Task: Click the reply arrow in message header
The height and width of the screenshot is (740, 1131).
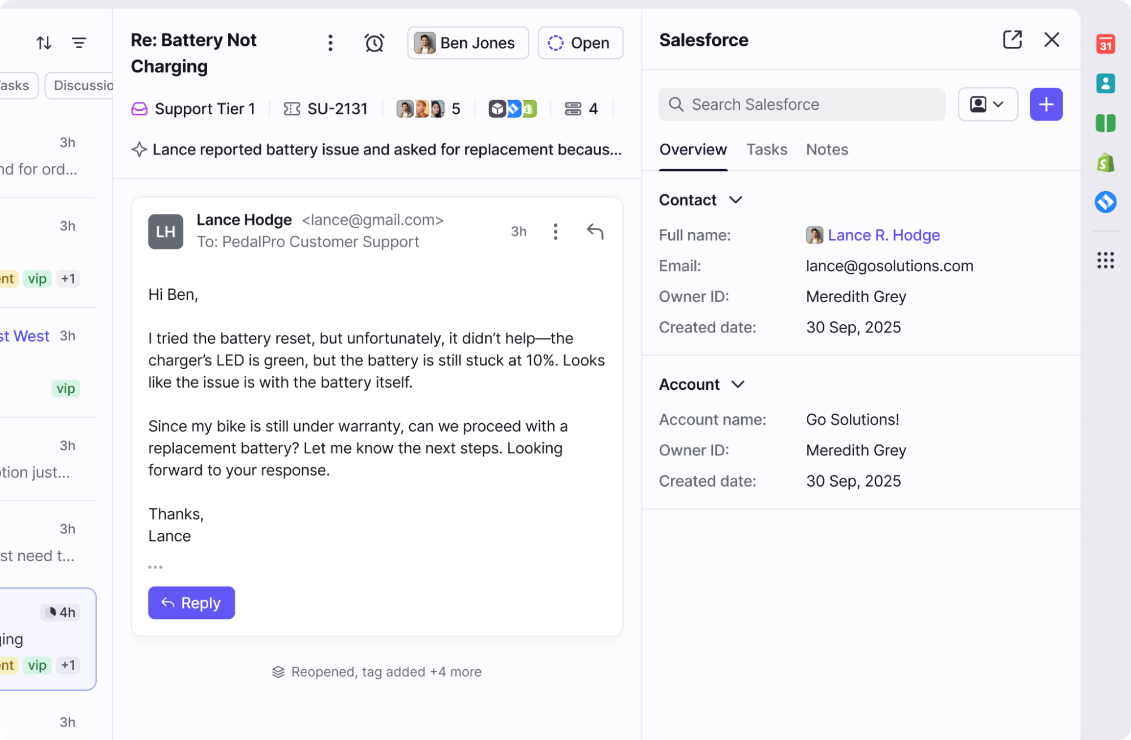Action: (x=595, y=231)
